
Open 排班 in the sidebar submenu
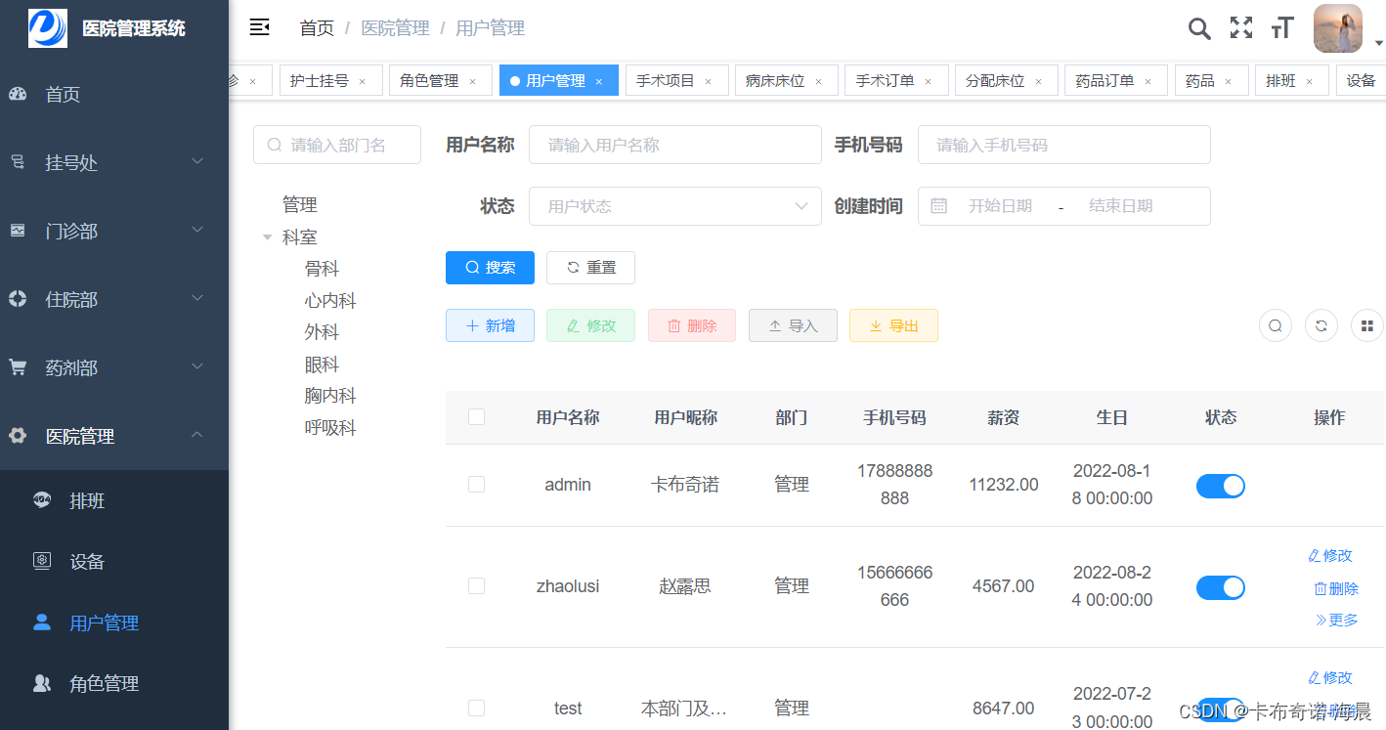tap(114, 500)
